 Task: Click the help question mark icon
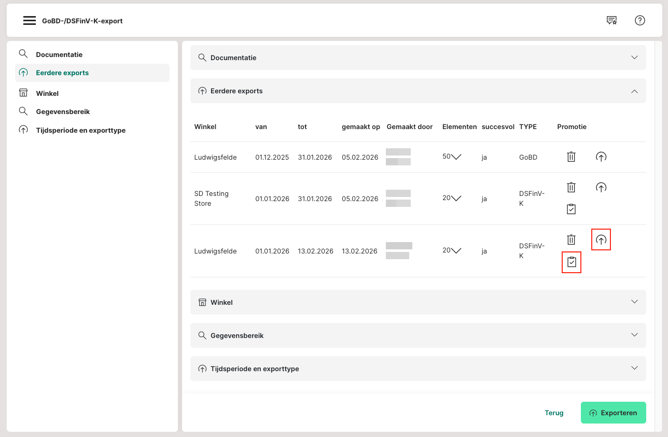639,21
